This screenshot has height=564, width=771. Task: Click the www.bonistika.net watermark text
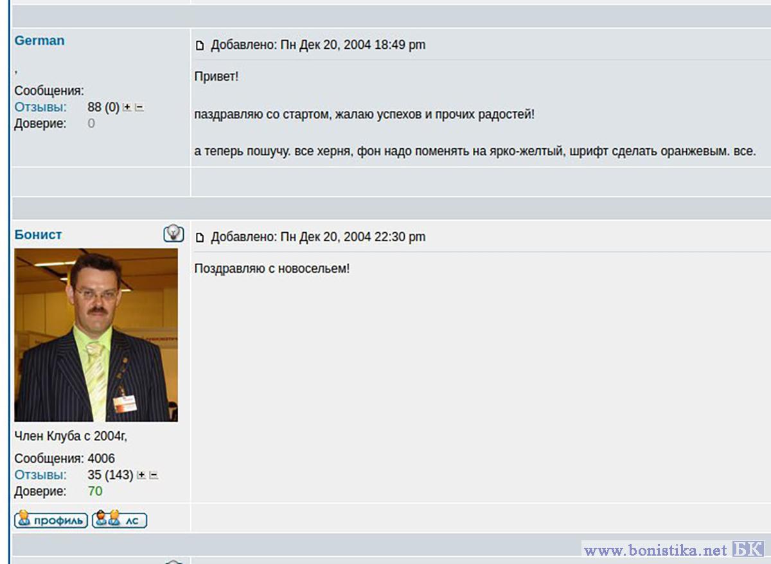[655, 551]
